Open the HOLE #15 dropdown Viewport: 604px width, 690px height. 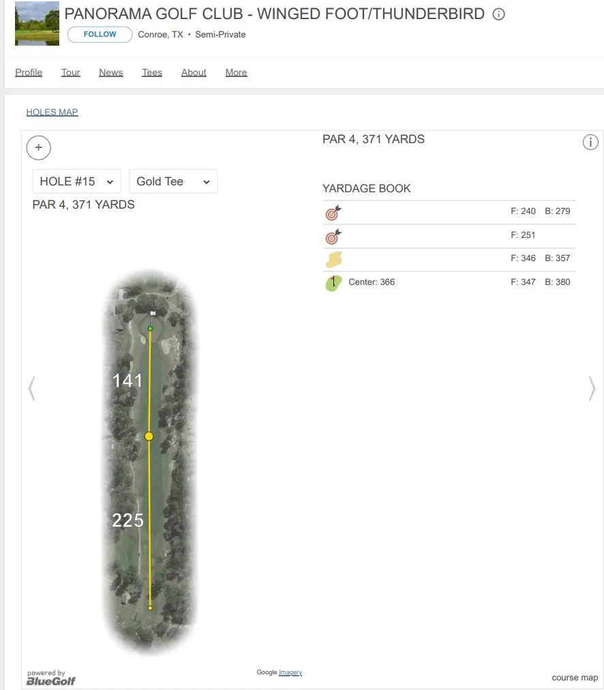pos(76,181)
